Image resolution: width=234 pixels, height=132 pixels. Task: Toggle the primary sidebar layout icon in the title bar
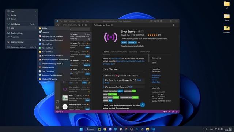click(151, 21)
